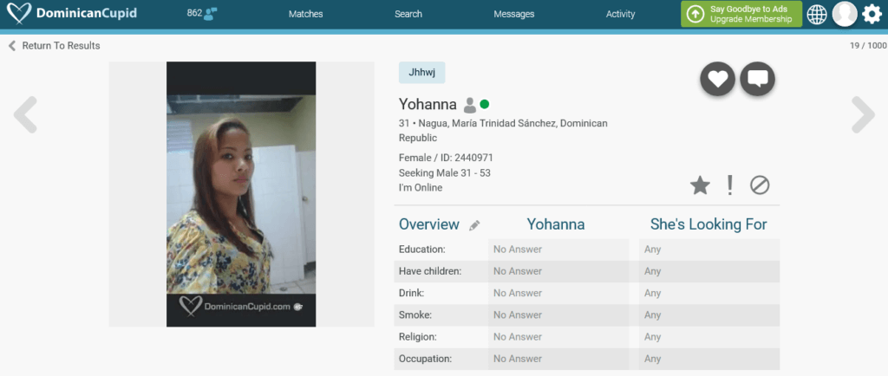Report profile with exclamation mark icon
Viewport: 888px width, 376px height.
(730, 185)
